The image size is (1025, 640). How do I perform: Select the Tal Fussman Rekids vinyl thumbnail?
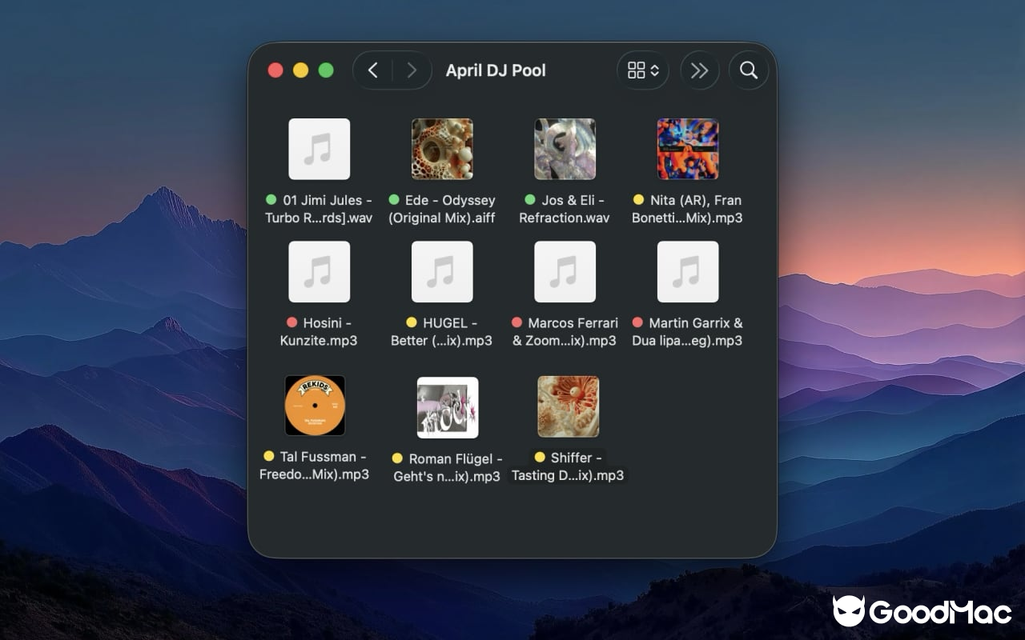[x=315, y=406]
